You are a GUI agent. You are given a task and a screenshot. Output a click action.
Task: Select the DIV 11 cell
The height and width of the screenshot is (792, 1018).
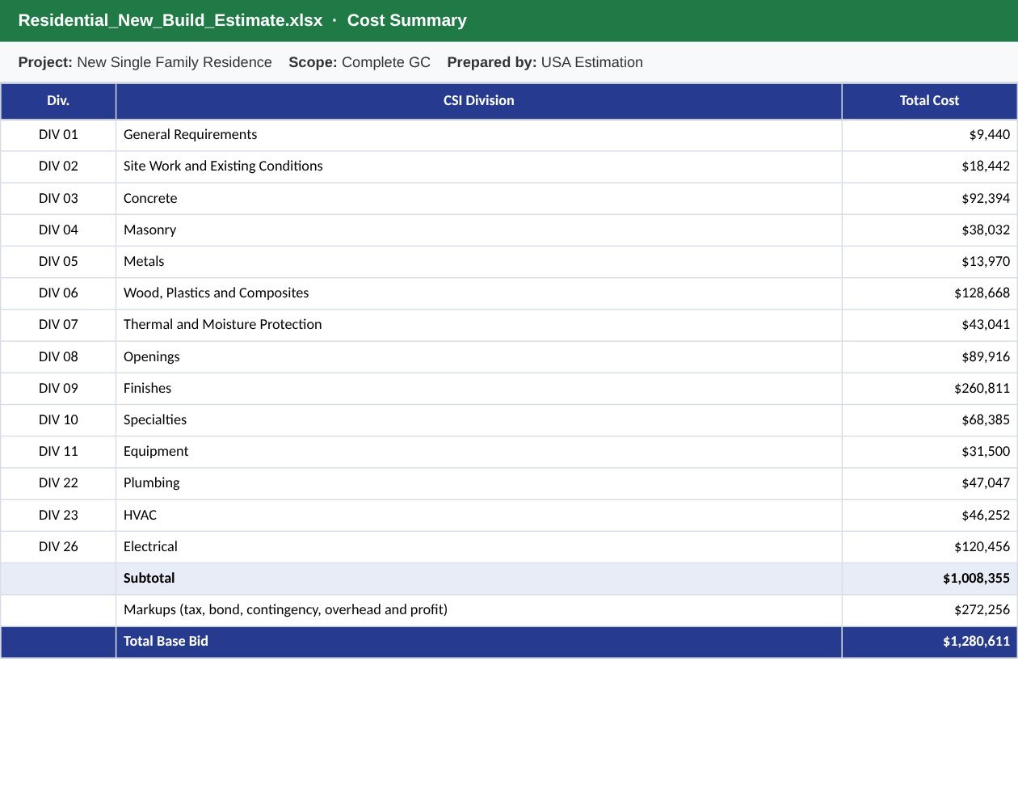click(58, 452)
